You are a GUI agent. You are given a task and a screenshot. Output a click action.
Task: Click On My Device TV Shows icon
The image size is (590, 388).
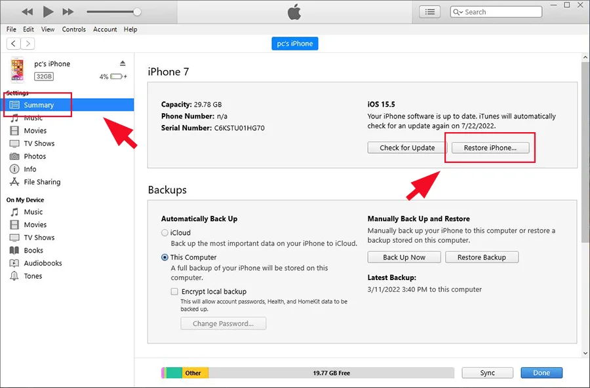coord(14,238)
